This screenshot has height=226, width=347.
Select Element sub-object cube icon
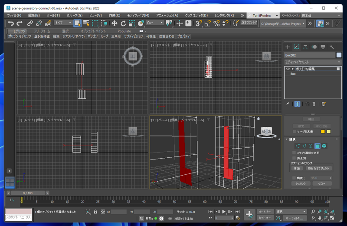coord(324,146)
